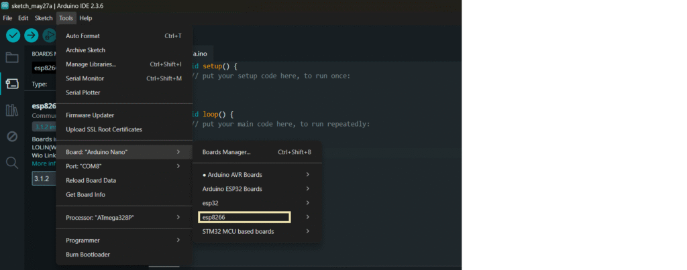Open the Library Manager books icon

(12, 111)
